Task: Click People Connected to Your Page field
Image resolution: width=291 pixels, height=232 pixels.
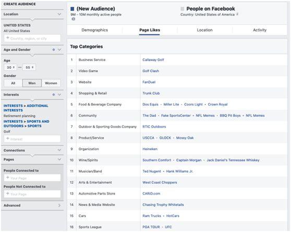Action: [32, 178]
